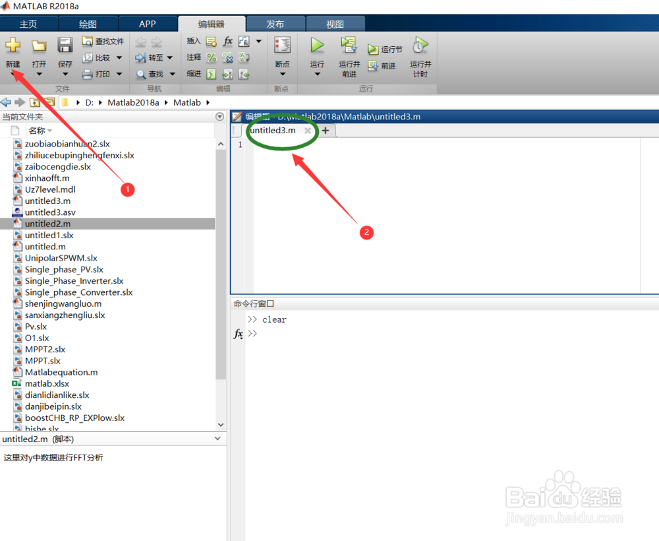Click the percent comment icon
This screenshot has height=541, width=659.
click(212, 57)
